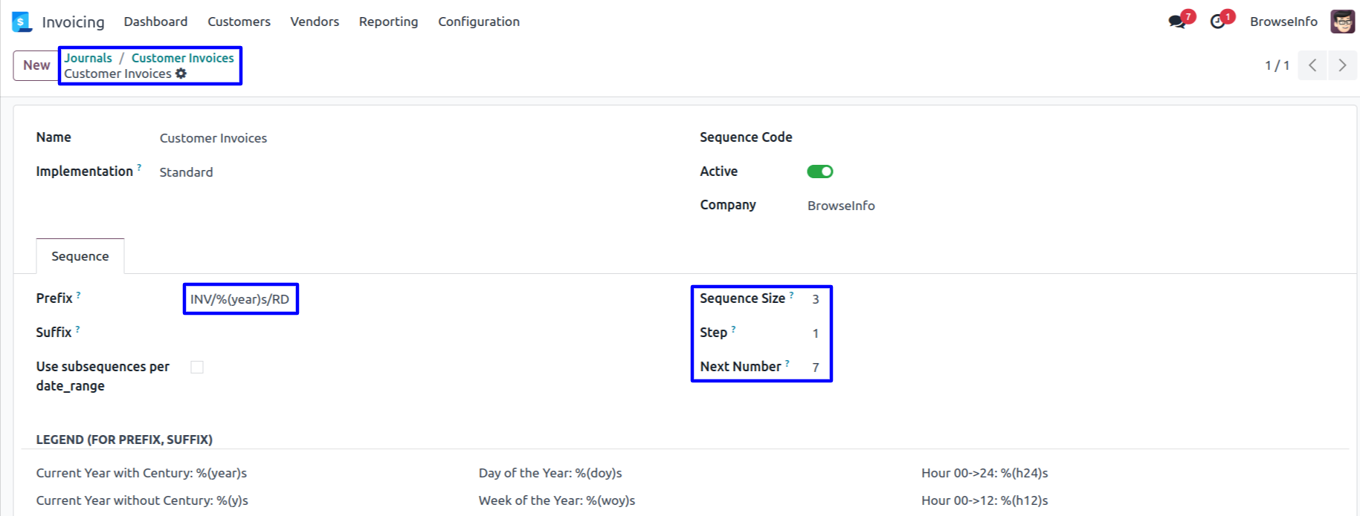
Task: Click the user avatar picture
Action: coord(1342,22)
